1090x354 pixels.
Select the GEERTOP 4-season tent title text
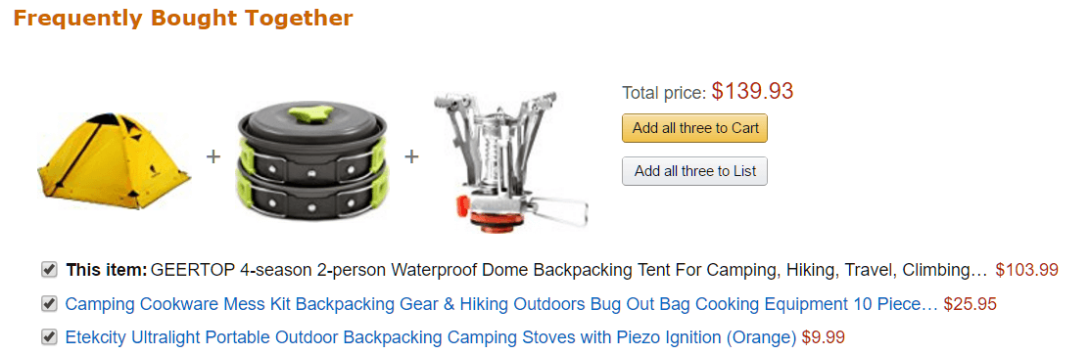point(569,270)
